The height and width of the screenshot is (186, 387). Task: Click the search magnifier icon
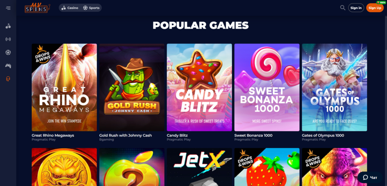pos(342,8)
